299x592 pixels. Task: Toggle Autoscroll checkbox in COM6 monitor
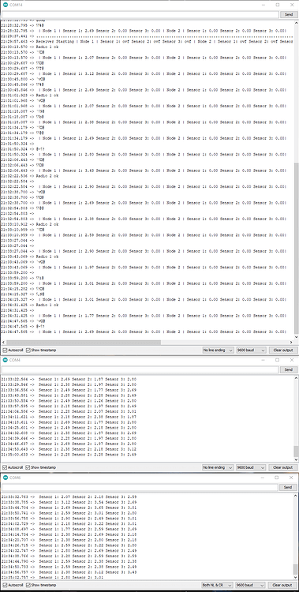(x=5, y=585)
